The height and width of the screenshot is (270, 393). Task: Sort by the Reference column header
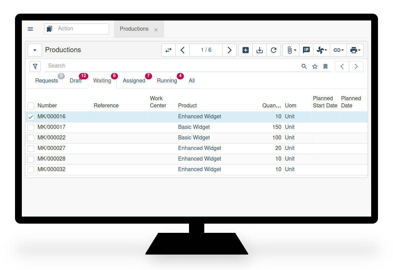pyautogui.click(x=106, y=106)
